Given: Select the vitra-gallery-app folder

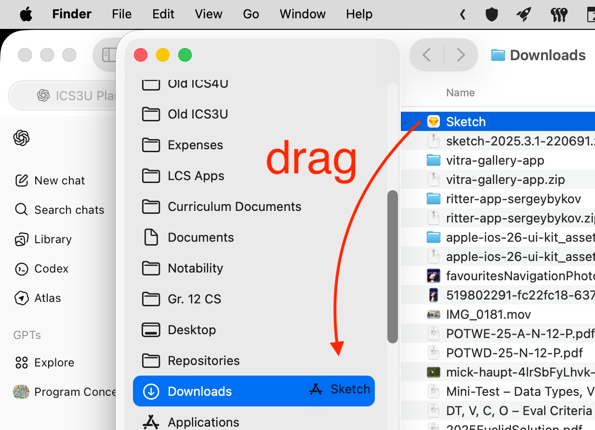Looking at the screenshot, I should point(495,160).
